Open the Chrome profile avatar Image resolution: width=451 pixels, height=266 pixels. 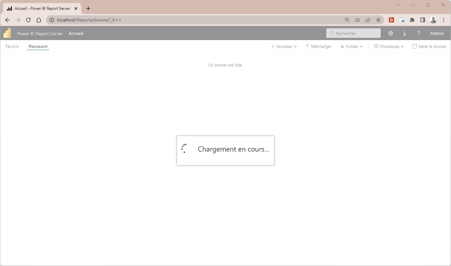[x=433, y=20]
